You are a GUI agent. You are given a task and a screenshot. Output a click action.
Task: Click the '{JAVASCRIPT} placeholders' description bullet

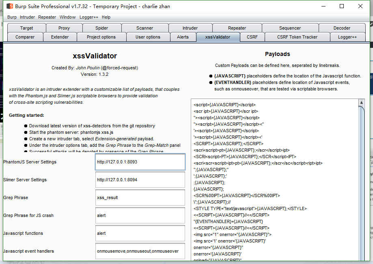288,76
